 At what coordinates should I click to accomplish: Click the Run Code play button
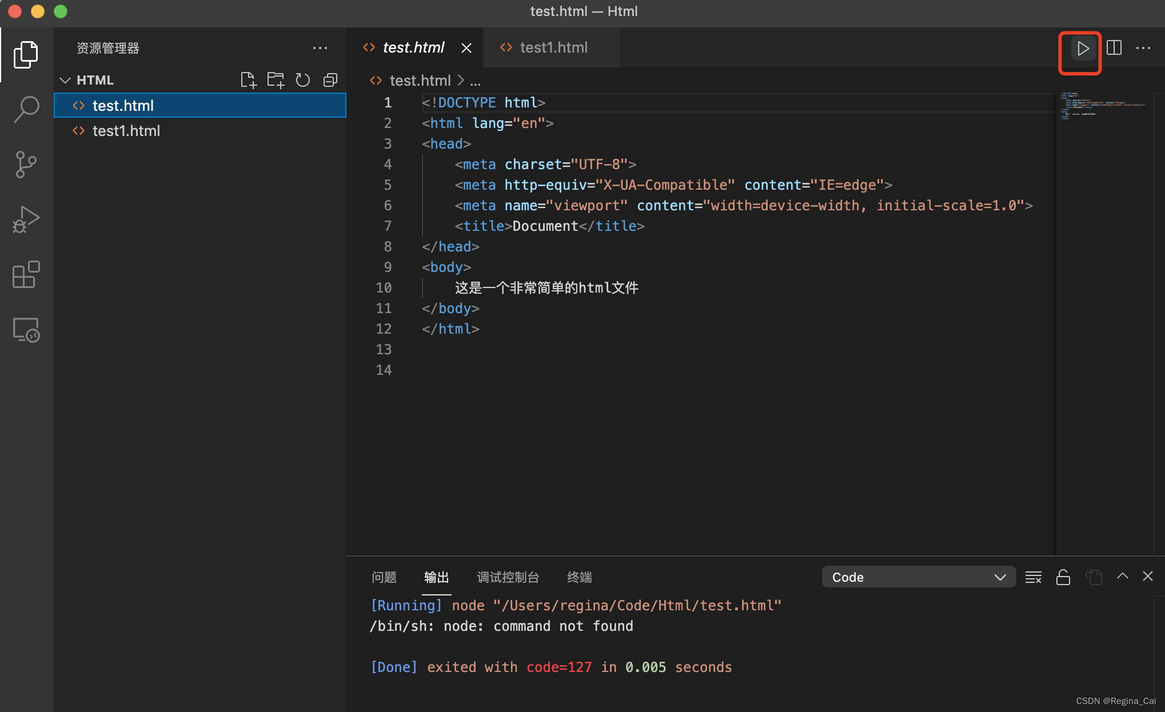[x=1082, y=49]
